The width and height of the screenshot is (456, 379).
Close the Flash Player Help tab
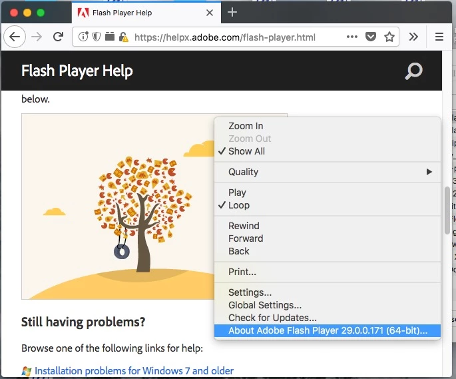[x=210, y=13]
